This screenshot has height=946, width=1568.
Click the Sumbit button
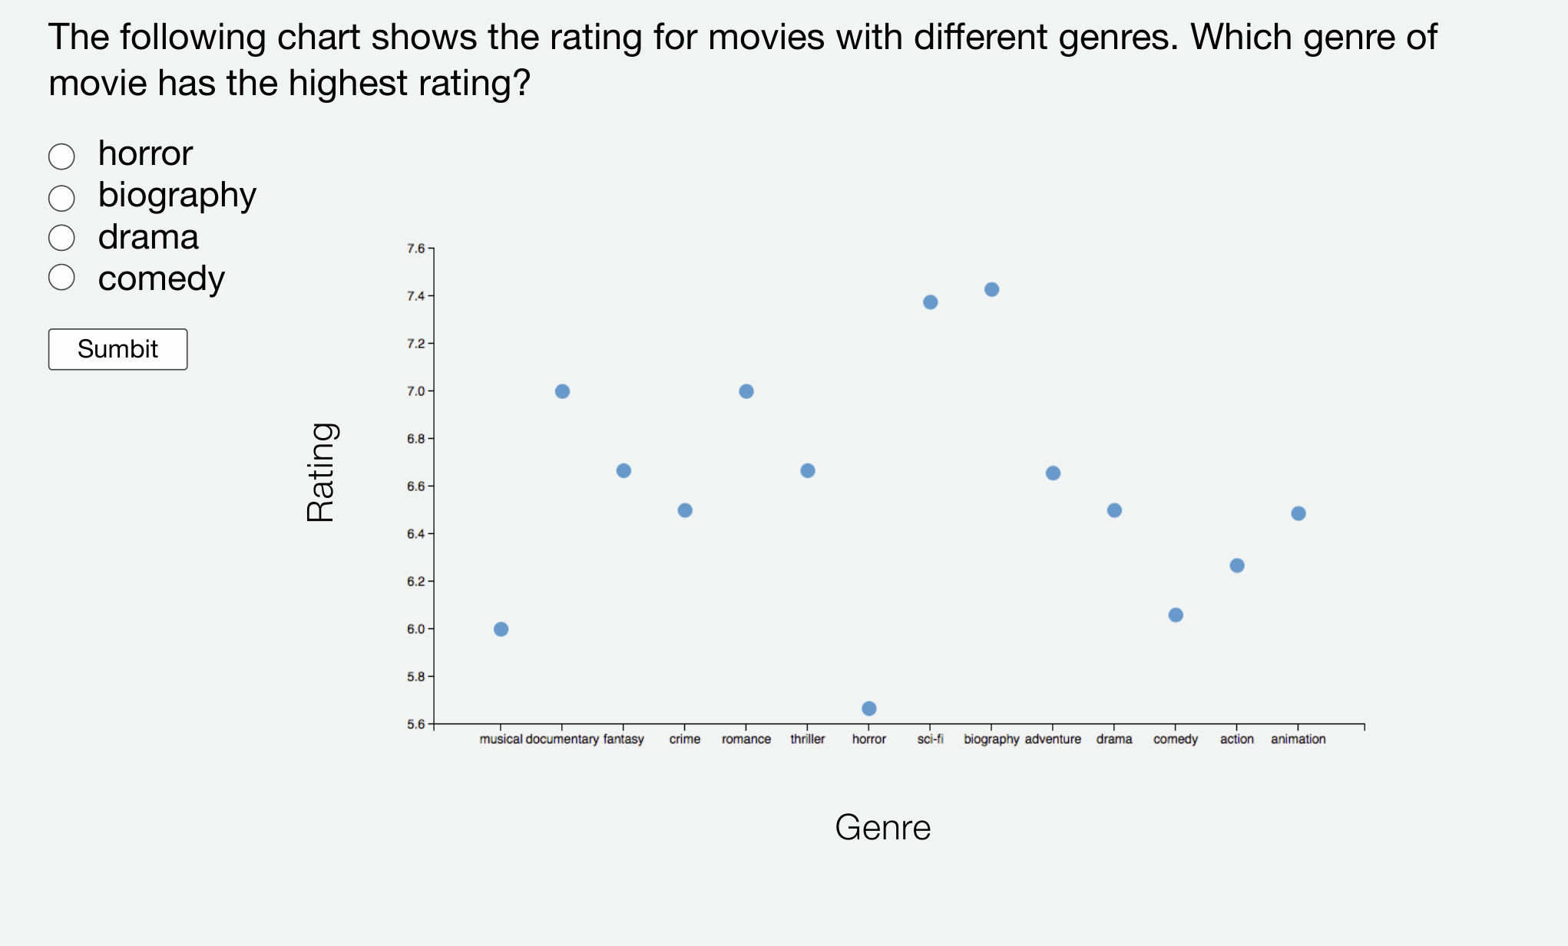[117, 349]
